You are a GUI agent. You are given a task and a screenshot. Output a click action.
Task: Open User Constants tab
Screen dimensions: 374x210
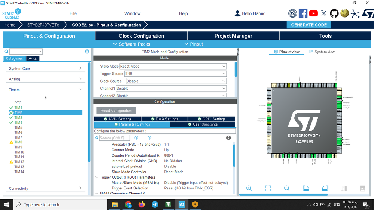pos(203,124)
